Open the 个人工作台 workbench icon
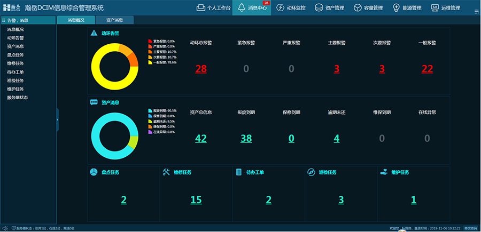The width and height of the screenshot is (481, 232). [x=201, y=8]
